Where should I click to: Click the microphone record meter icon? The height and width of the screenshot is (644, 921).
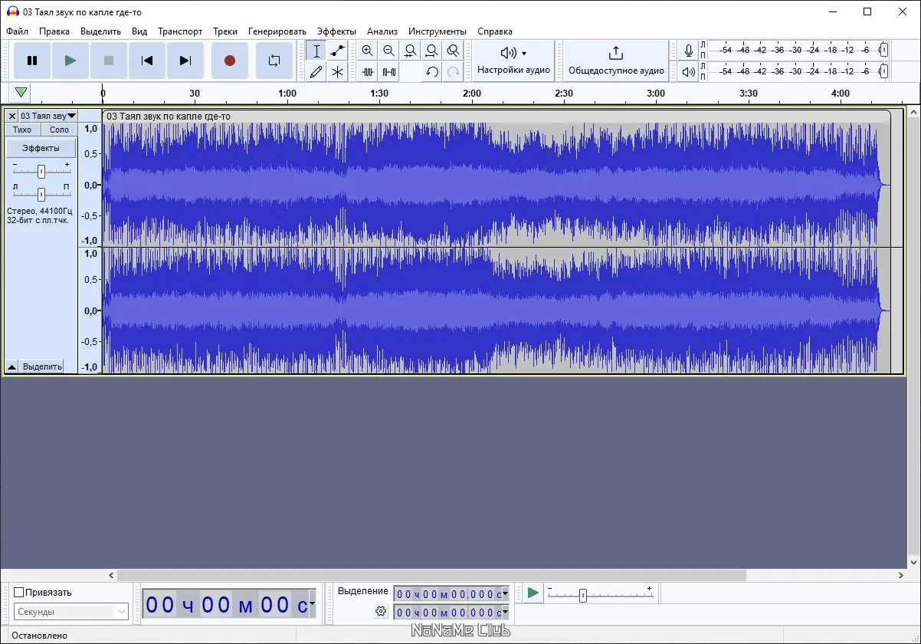click(x=689, y=51)
